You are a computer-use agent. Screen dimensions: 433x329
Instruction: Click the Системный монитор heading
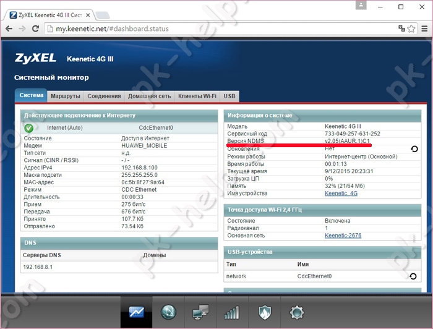point(51,77)
